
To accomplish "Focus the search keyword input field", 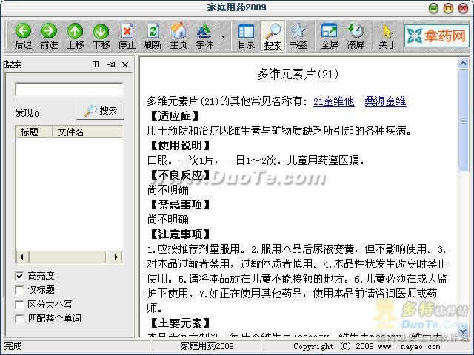I will [69, 89].
